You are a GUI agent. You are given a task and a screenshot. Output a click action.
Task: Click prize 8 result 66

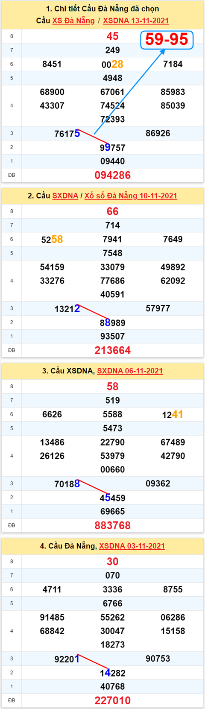(113, 211)
